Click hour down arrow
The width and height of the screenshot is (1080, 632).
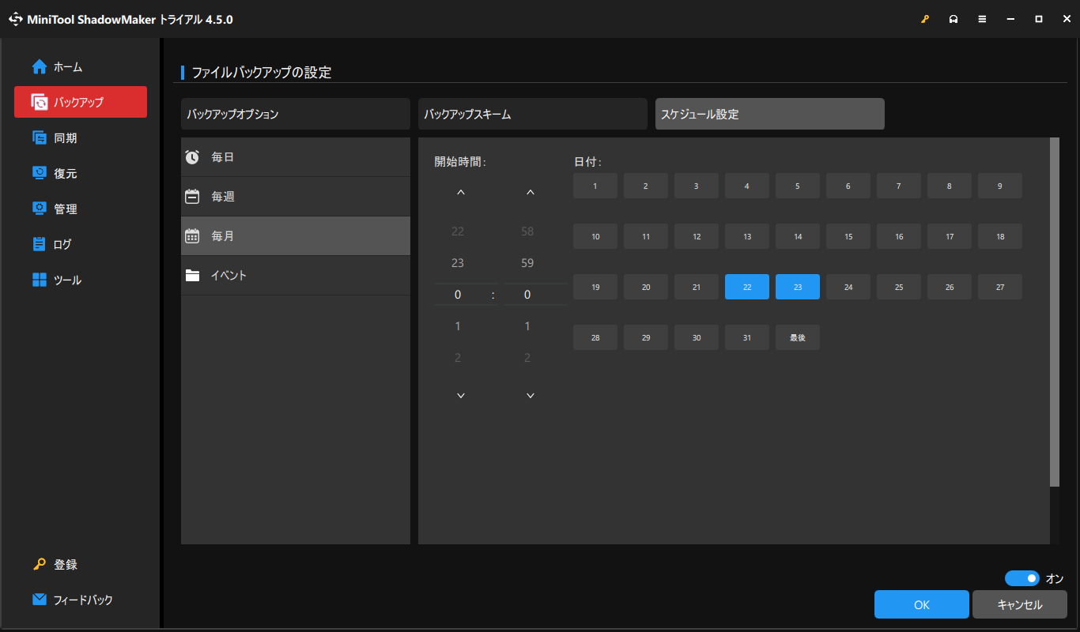click(461, 395)
